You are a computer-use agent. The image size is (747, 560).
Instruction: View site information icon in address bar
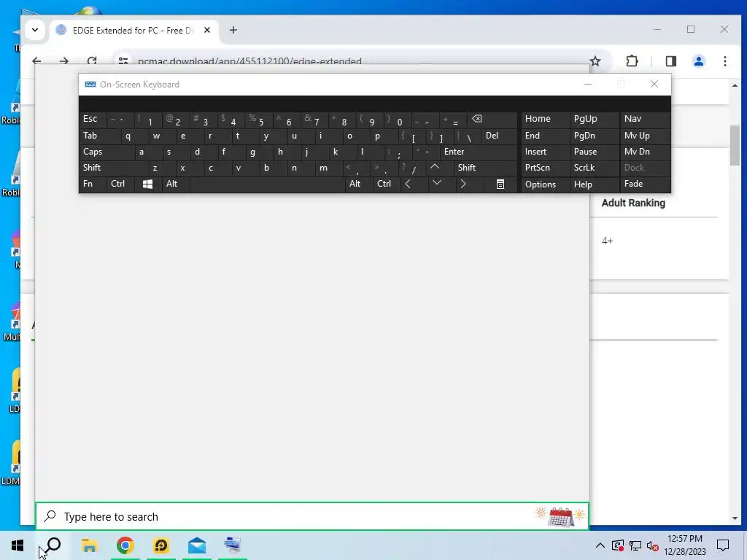click(x=123, y=61)
